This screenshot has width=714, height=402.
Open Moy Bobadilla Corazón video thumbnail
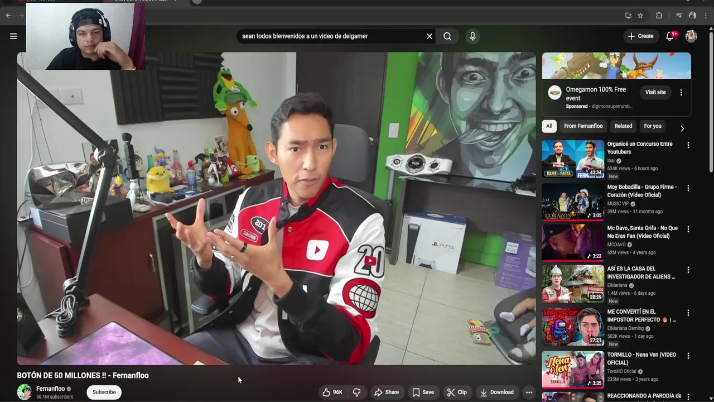click(x=573, y=202)
